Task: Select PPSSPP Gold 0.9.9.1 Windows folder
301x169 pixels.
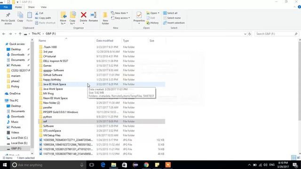Action: (61, 112)
